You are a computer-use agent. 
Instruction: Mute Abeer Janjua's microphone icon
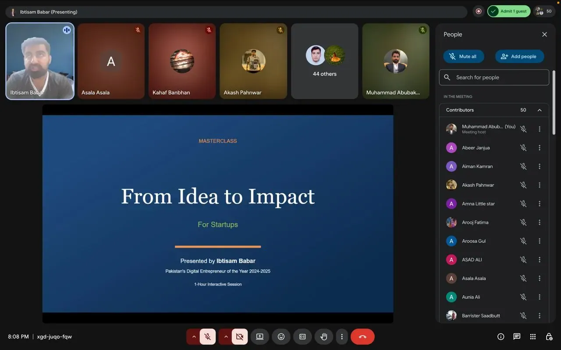tap(523, 148)
